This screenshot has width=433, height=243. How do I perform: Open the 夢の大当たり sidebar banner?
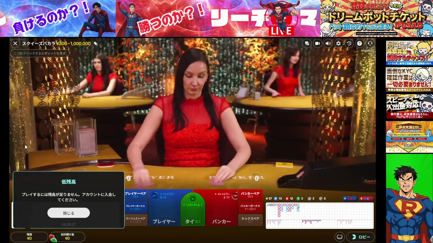[409, 137]
